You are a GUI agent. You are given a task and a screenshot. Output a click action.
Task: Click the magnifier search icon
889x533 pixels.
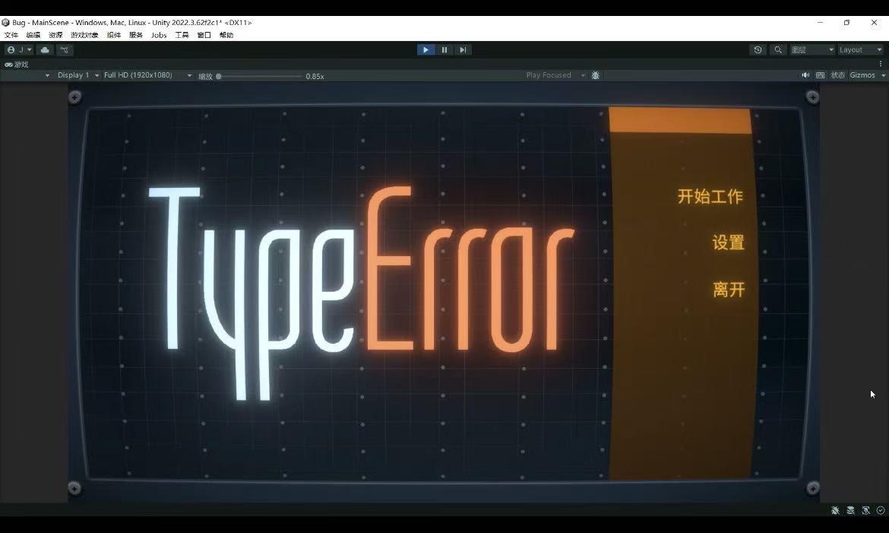pyautogui.click(x=777, y=50)
